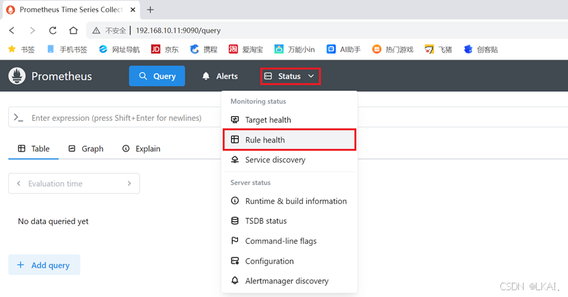Select Rule health from Status menu

[x=289, y=140]
